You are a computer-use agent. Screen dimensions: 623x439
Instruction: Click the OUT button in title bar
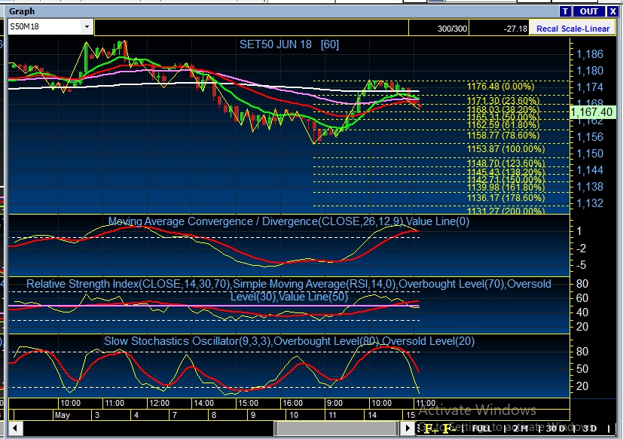click(588, 11)
